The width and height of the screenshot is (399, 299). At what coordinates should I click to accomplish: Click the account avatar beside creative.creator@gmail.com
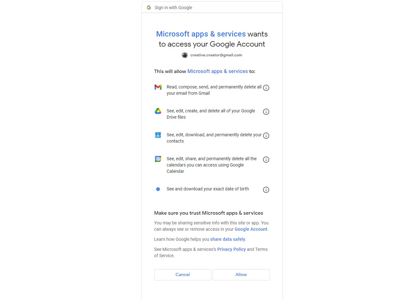[x=185, y=55]
